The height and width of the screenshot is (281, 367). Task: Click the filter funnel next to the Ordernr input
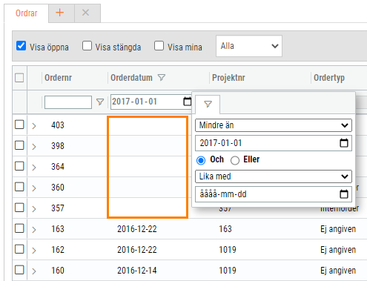pyautogui.click(x=100, y=102)
